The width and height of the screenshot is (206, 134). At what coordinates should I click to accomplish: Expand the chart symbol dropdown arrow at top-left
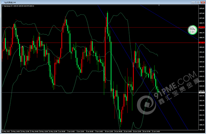click(x=3, y=6)
